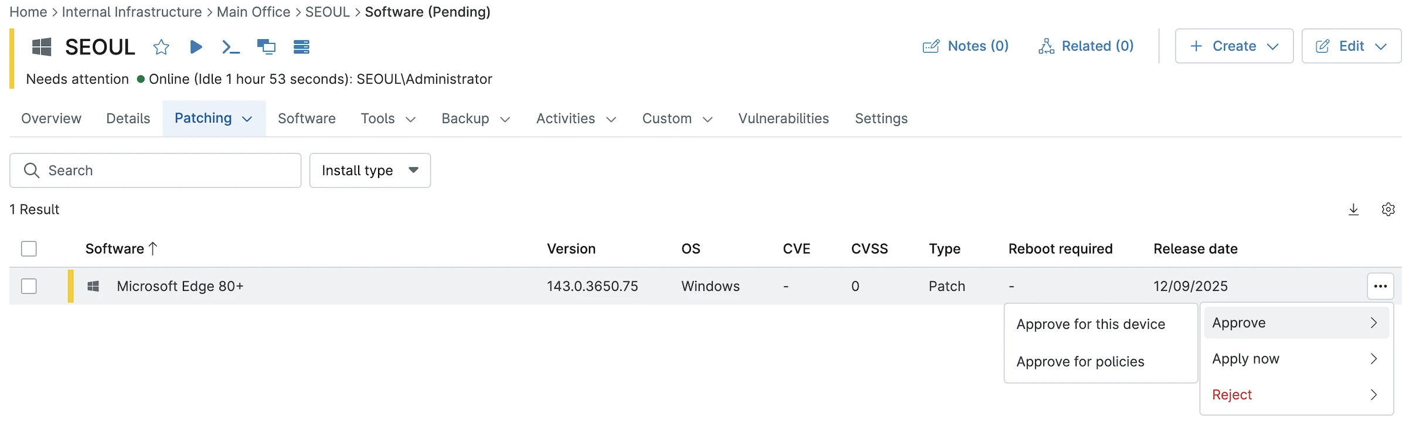Click the Windows OS cell
1409x432 pixels.
pyautogui.click(x=710, y=286)
